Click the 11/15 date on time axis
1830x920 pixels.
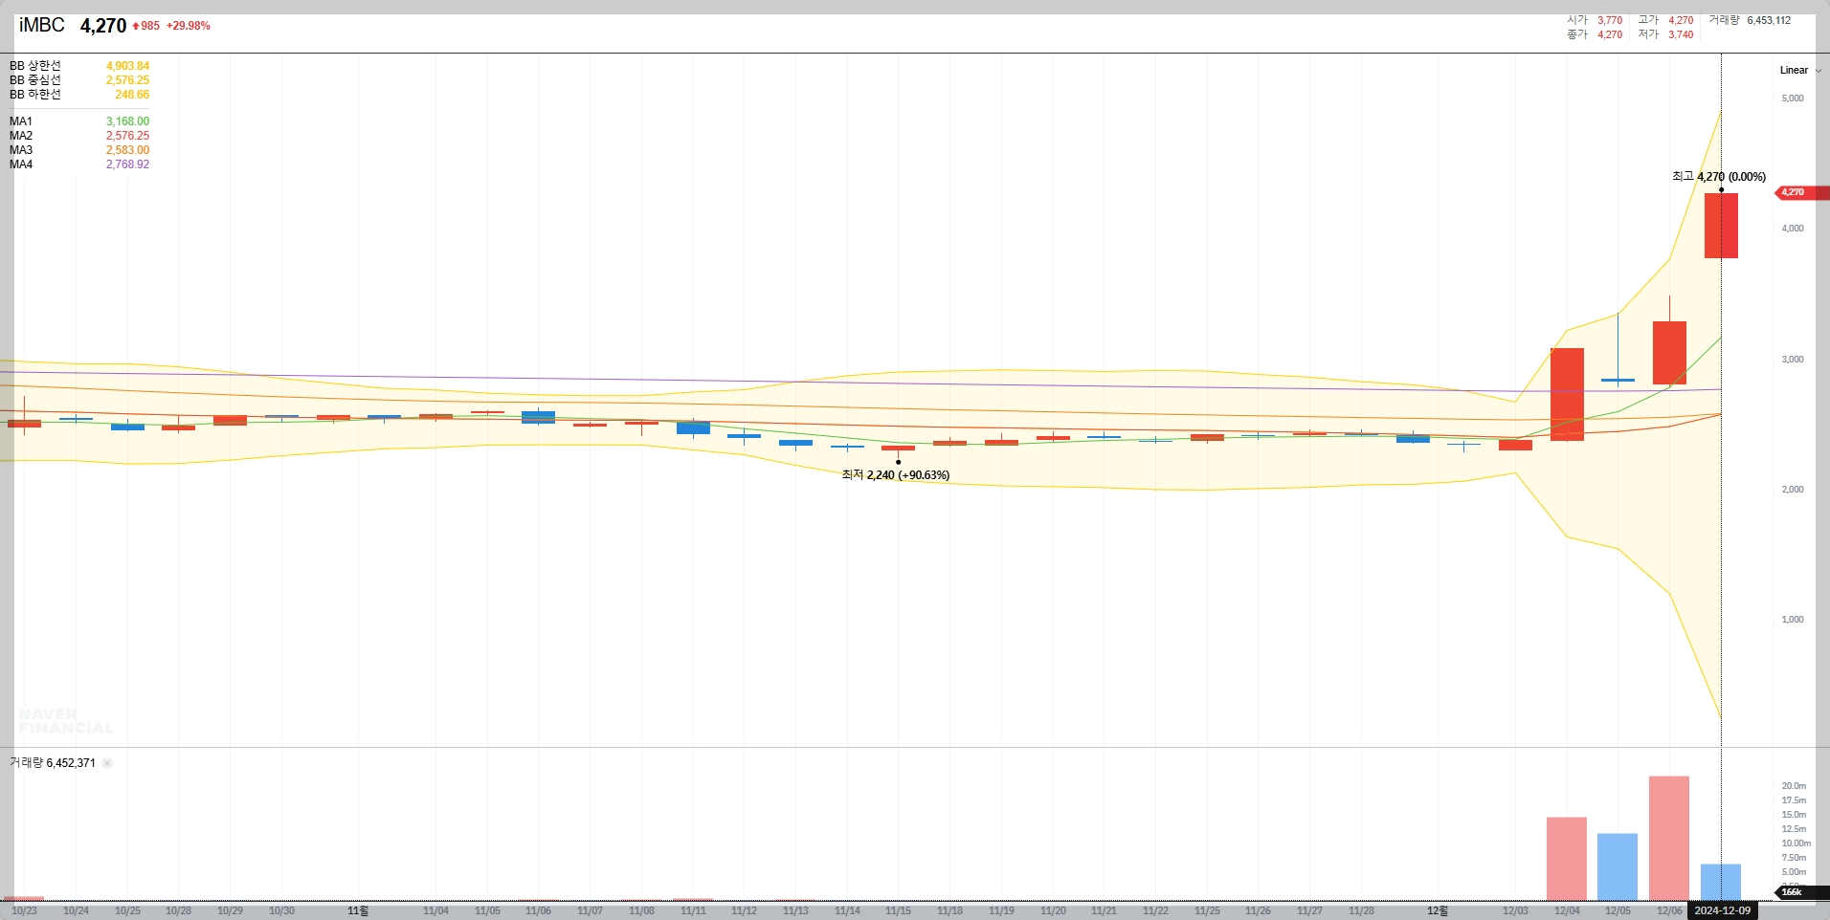[898, 911]
